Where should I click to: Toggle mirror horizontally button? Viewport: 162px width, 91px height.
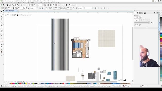[x=40, y=8]
